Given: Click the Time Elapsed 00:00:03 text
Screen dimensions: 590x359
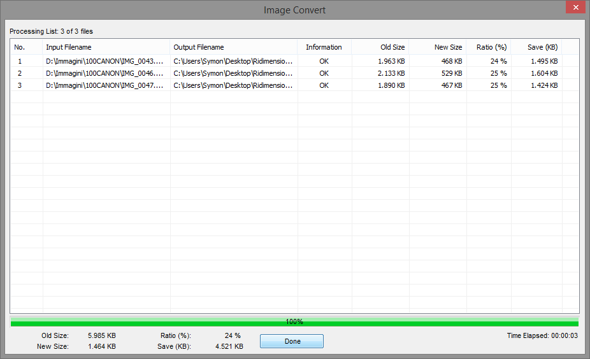Looking at the screenshot, I should point(542,335).
